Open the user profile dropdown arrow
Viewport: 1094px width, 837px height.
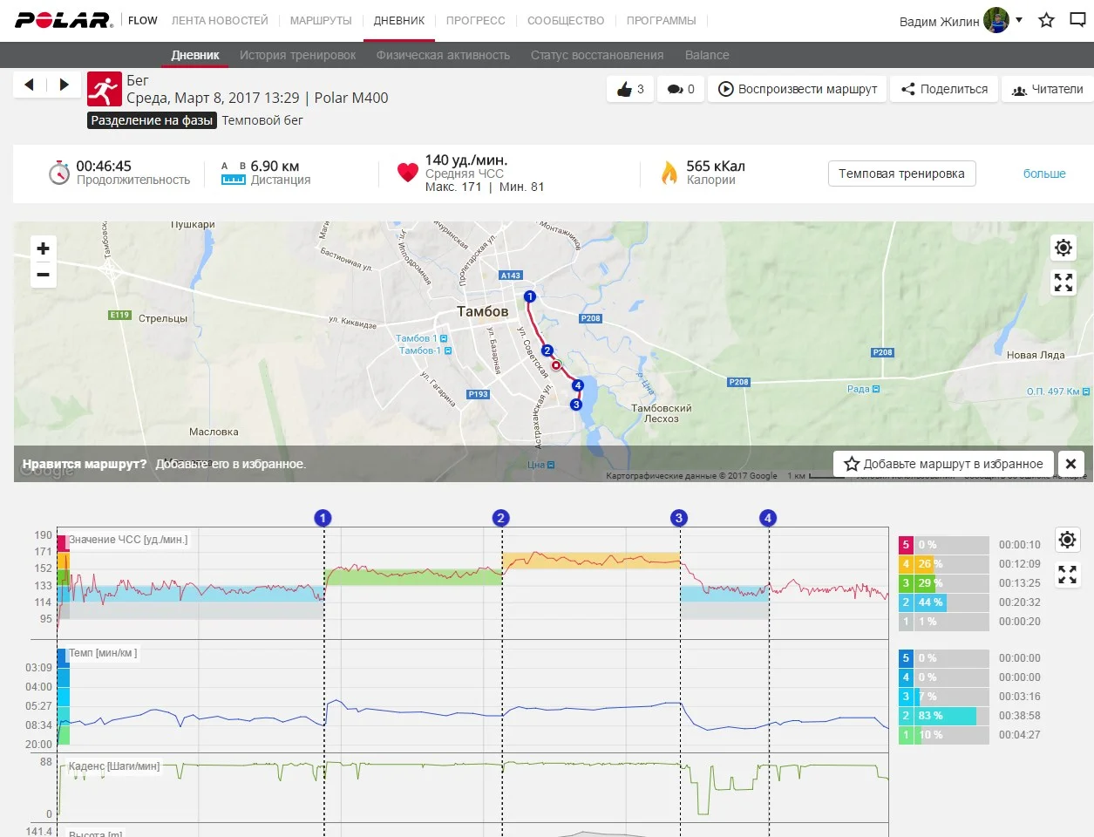point(1019,19)
